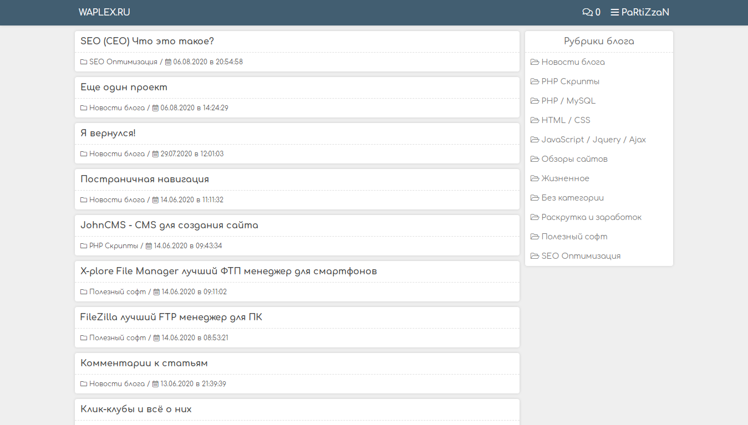748x425 pixels.
Task: Open 'FileZilla лучший FTP менеджер для ПК' post
Action: pos(171,318)
